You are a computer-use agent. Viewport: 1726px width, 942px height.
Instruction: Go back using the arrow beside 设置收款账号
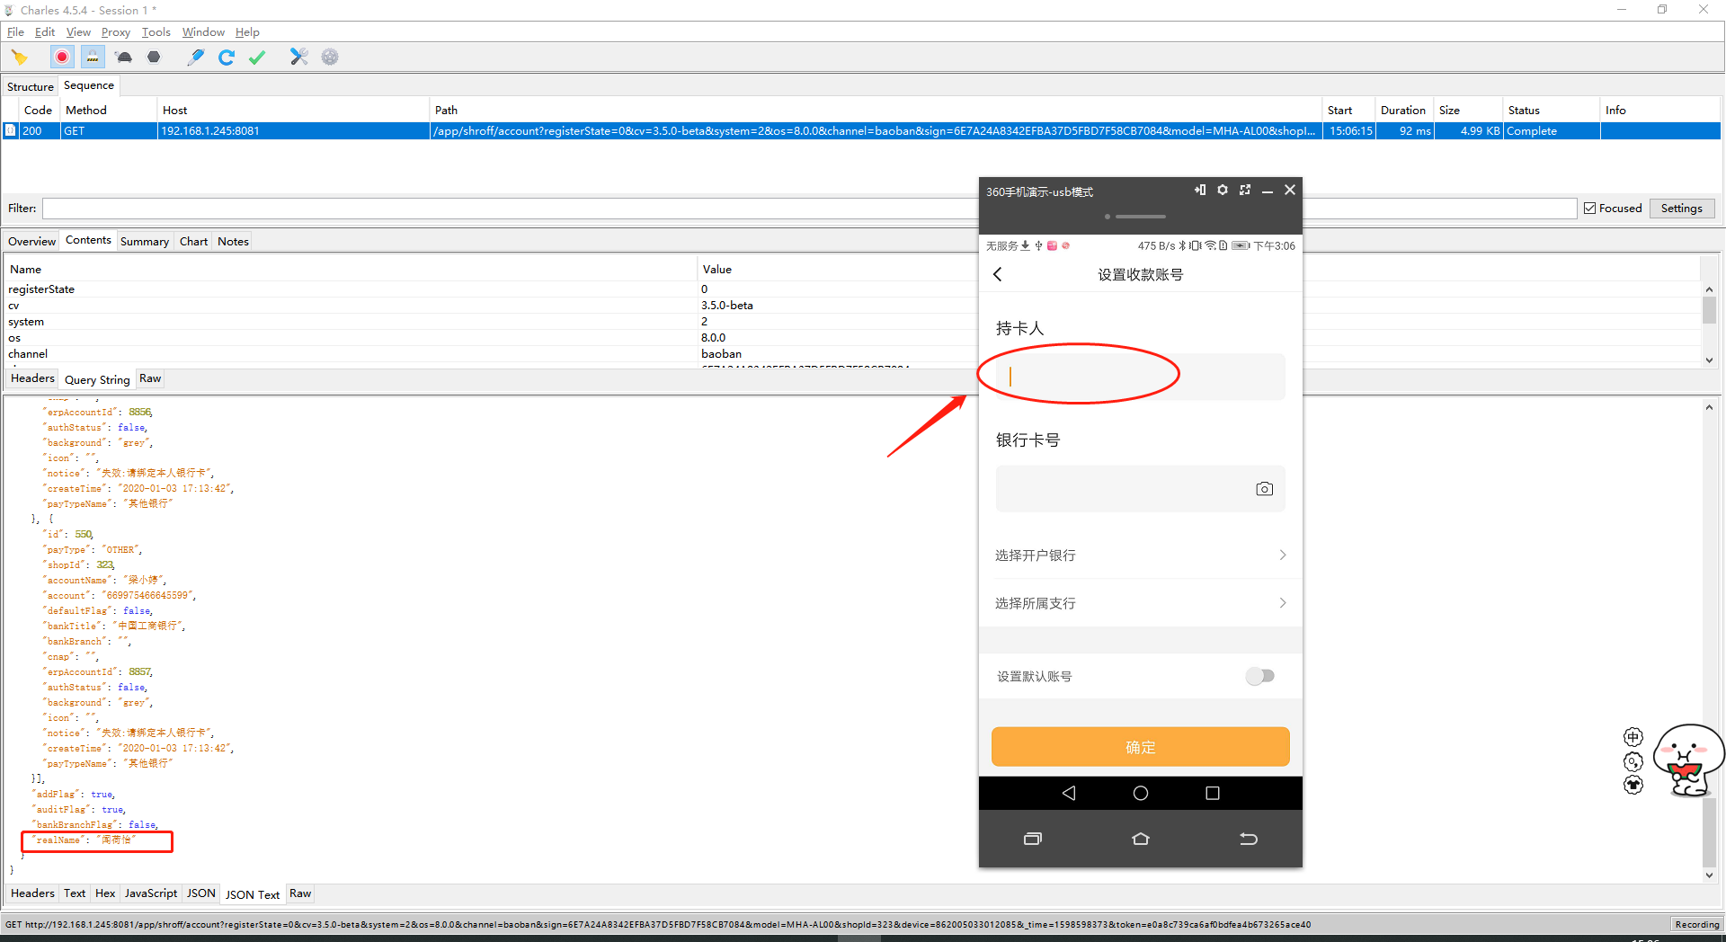pyautogui.click(x=998, y=274)
